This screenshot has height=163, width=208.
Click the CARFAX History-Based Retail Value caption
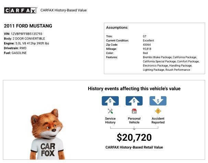134,147
